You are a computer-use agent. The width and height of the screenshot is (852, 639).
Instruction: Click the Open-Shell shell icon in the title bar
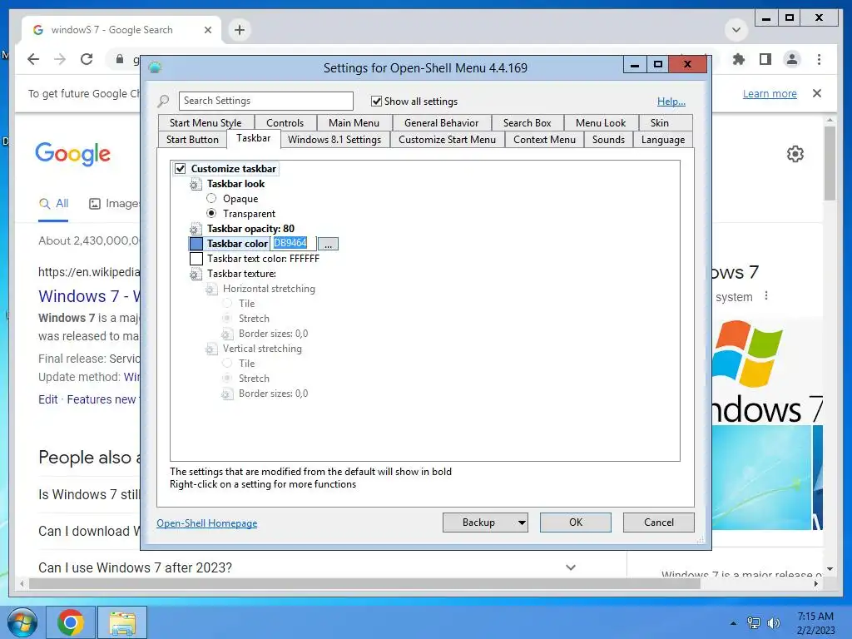point(155,67)
